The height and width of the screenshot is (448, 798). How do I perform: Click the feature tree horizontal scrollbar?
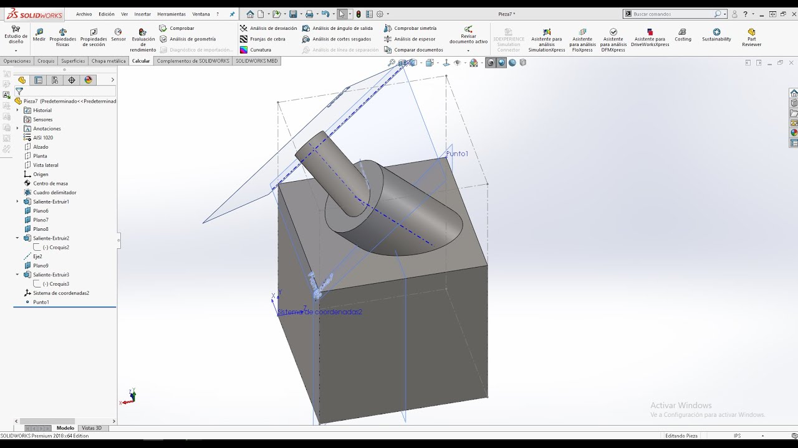pyautogui.click(x=47, y=421)
